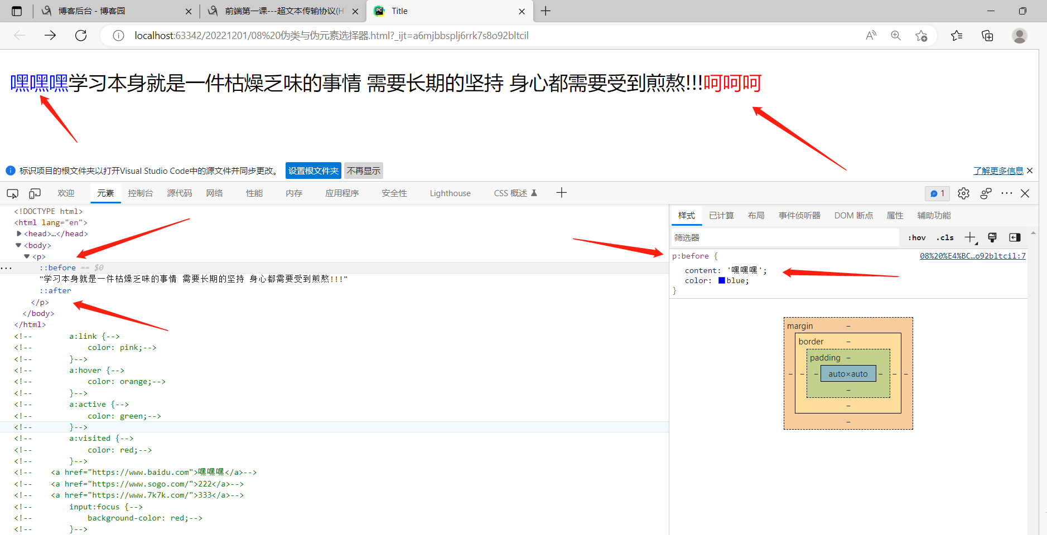Close the 博客后台 - 博客园 tab
The image size is (1047, 535).
tap(189, 11)
